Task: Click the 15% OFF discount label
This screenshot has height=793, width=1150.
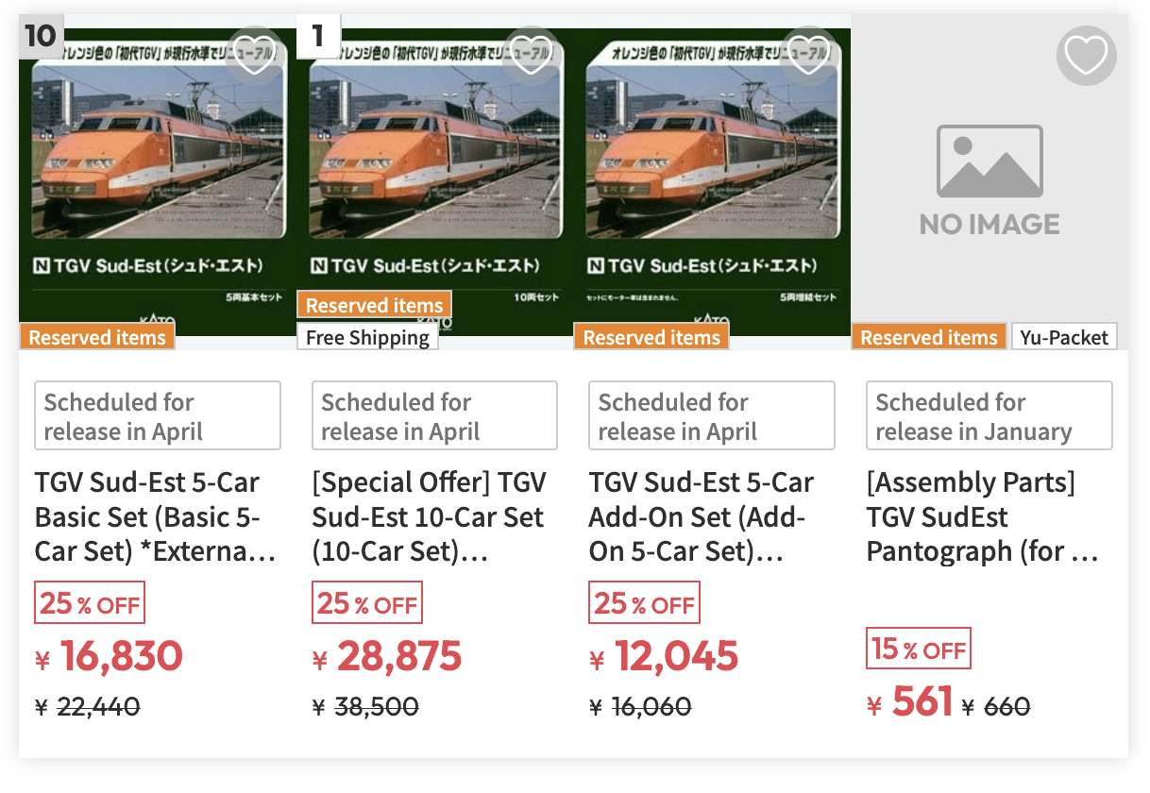Action: tap(918, 649)
